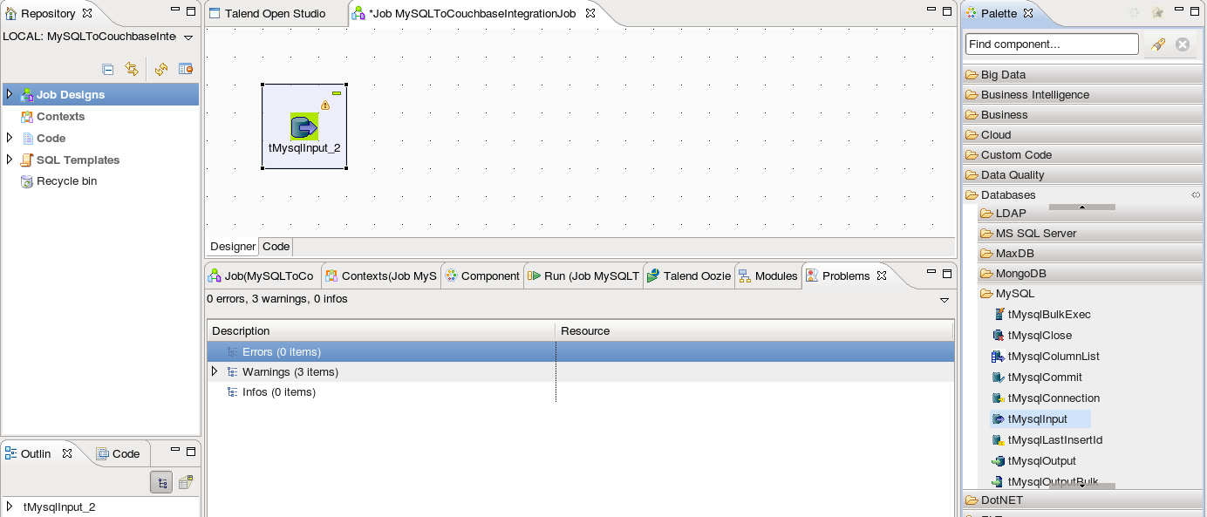Clear the palette search with the X icon
The width and height of the screenshot is (1207, 517).
[1183, 44]
